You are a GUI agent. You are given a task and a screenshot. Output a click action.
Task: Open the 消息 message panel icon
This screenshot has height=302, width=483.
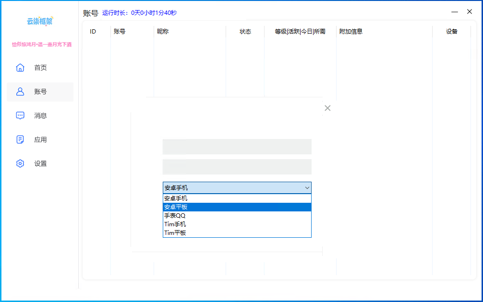pos(20,116)
